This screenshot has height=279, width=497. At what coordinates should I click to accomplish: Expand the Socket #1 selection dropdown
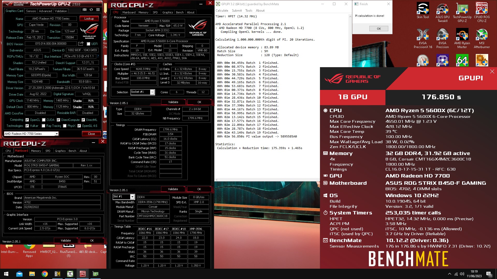coord(152,92)
